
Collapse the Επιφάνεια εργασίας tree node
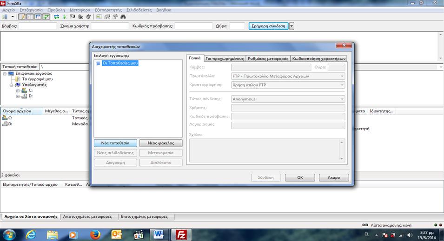tap(5, 73)
